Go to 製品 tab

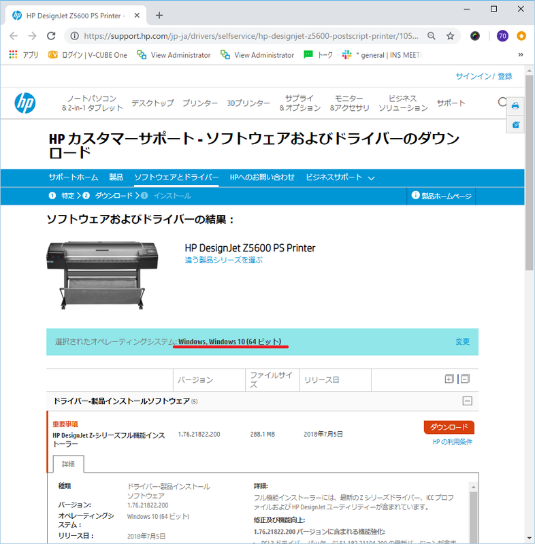pos(116,177)
